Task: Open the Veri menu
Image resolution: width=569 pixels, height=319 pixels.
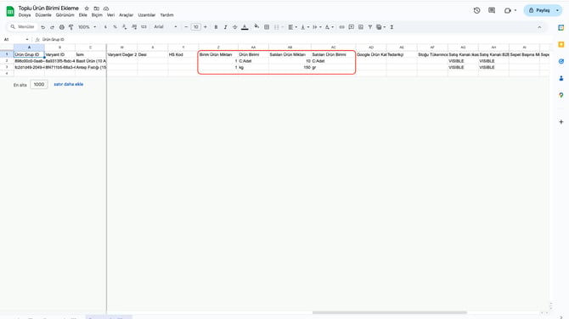Action: pos(110,15)
